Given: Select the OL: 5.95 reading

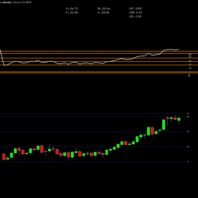Looking at the screenshot, I should click(135, 17).
